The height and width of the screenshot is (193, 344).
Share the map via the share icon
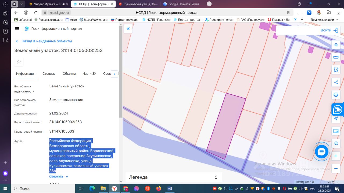pos(336,82)
